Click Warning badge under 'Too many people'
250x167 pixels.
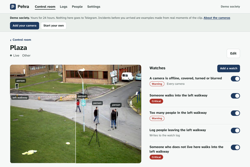pyautogui.click(x=157, y=118)
